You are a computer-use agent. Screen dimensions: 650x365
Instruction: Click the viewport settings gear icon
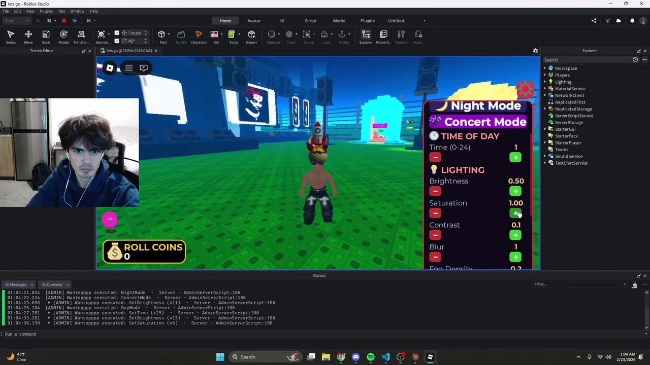[x=535, y=51]
